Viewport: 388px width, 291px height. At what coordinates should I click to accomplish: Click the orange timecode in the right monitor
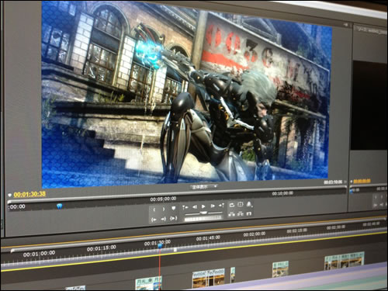tap(362, 182)
